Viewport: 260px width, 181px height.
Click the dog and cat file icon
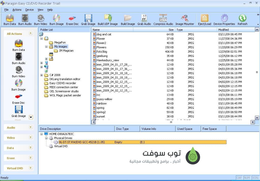click(x=94, y=34)
